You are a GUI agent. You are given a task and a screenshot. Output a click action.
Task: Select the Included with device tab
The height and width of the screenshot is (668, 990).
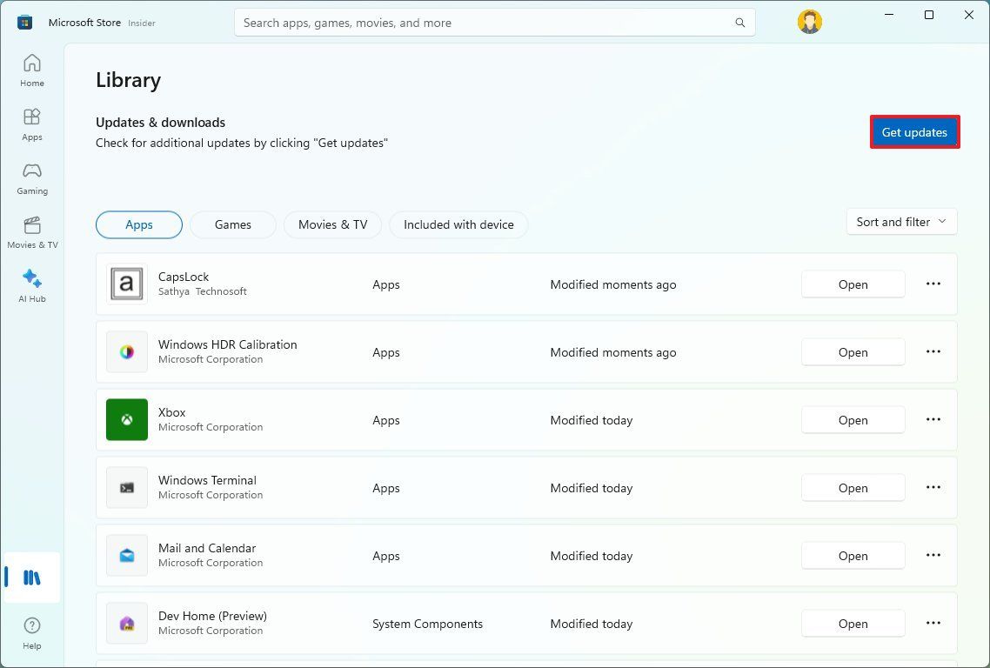458,224
